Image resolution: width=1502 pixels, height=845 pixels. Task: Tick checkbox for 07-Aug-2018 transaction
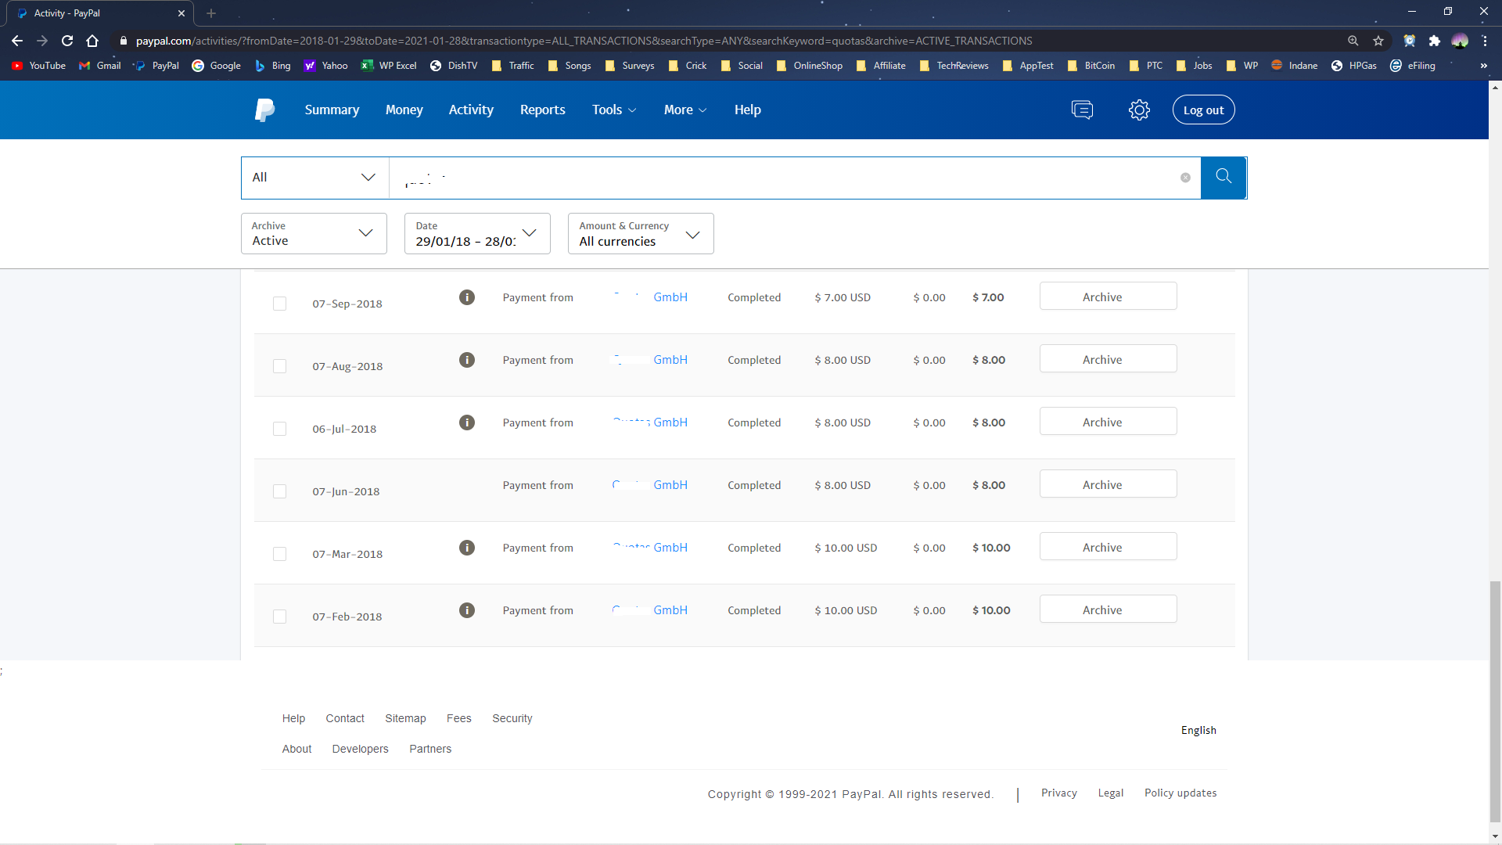click(x=279, y=366)
